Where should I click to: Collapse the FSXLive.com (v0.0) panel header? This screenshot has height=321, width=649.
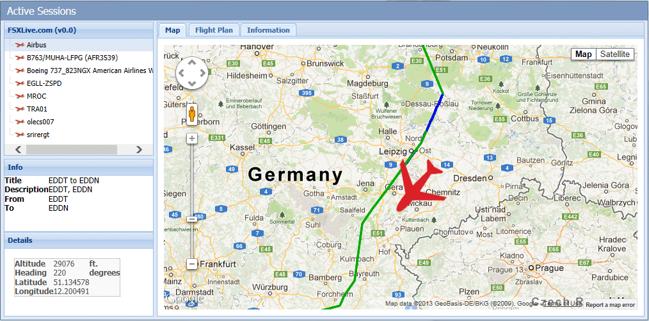click(79, 30)
